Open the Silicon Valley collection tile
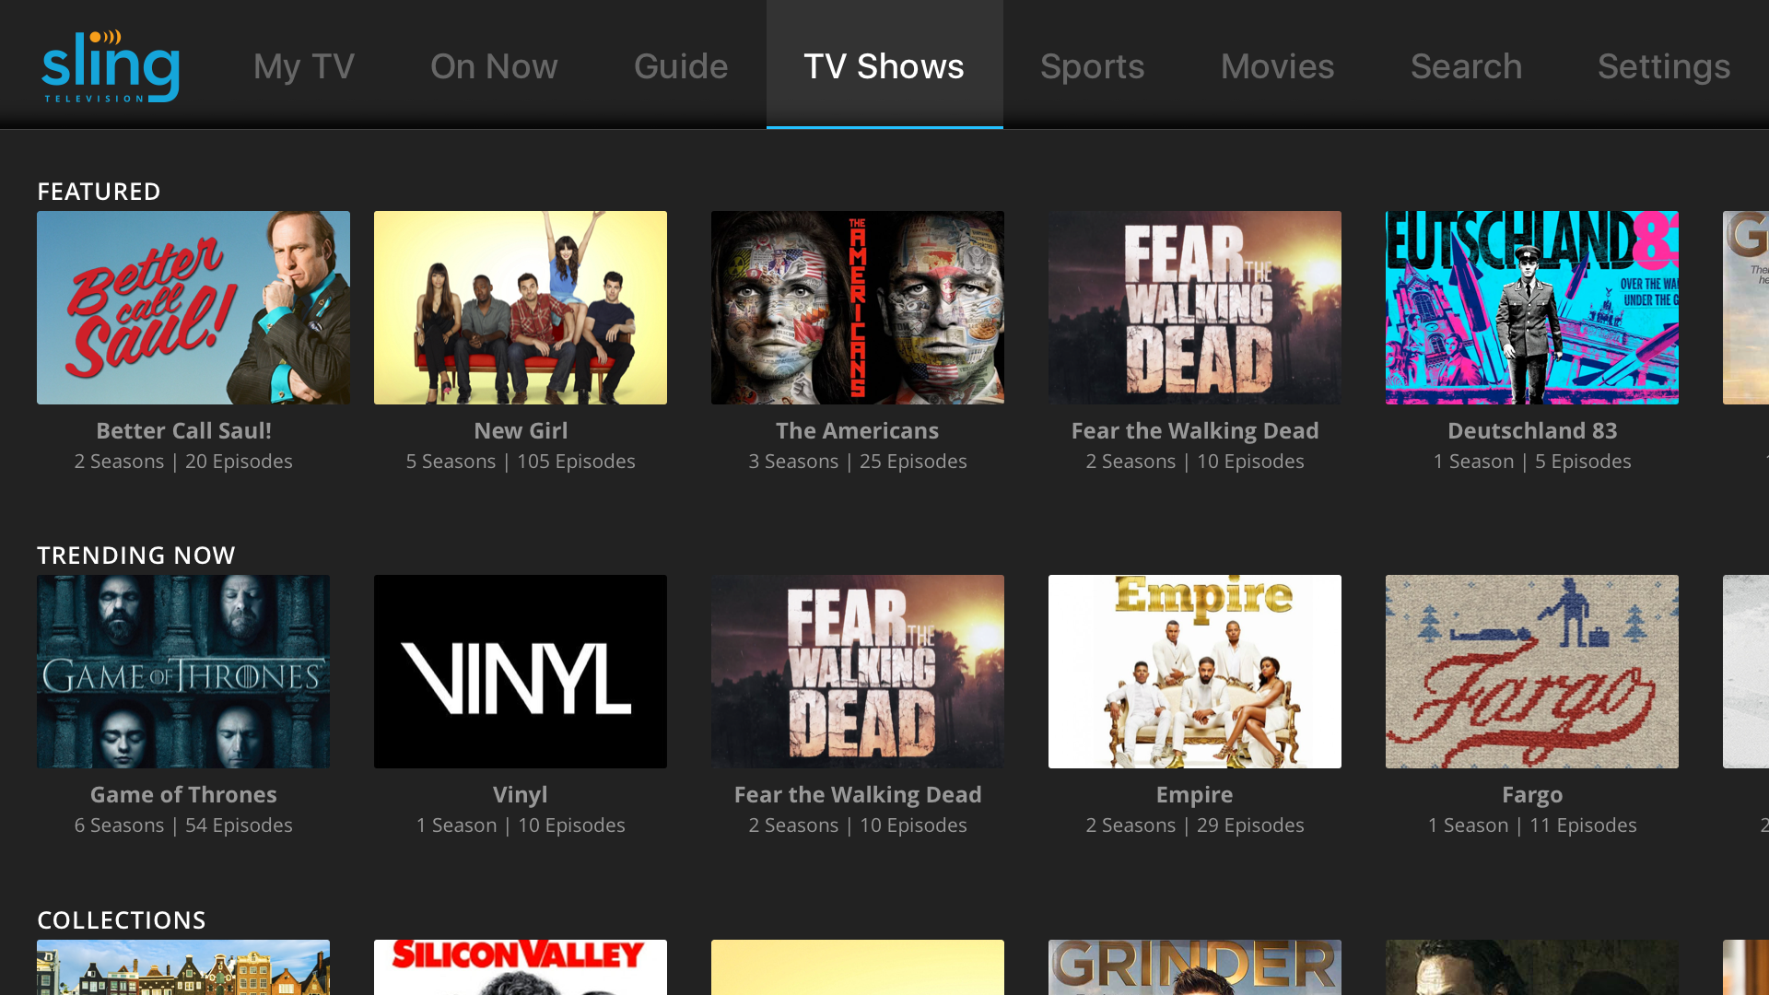Screen dimensions: 1769x995 [x=521, y=967]
